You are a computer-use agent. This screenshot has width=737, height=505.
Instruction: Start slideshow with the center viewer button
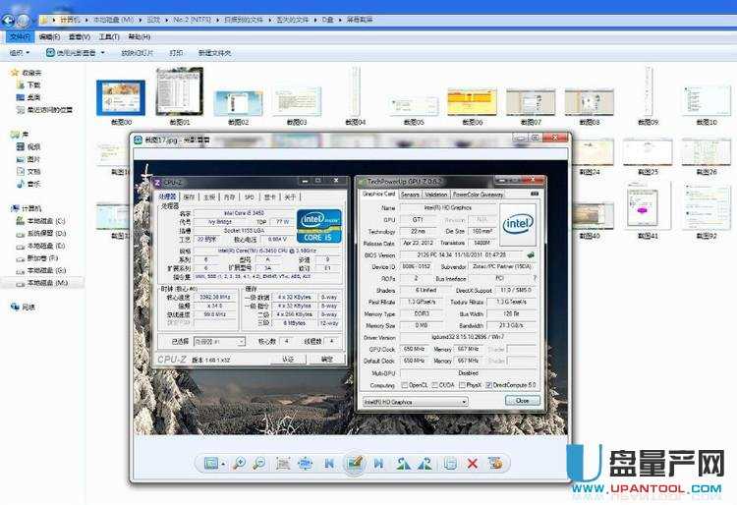(x=355, y=463)
